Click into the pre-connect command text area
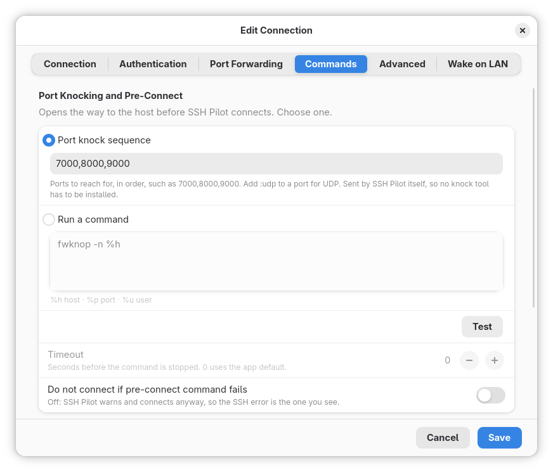553x472 pixels. click(x=276, y=261)
